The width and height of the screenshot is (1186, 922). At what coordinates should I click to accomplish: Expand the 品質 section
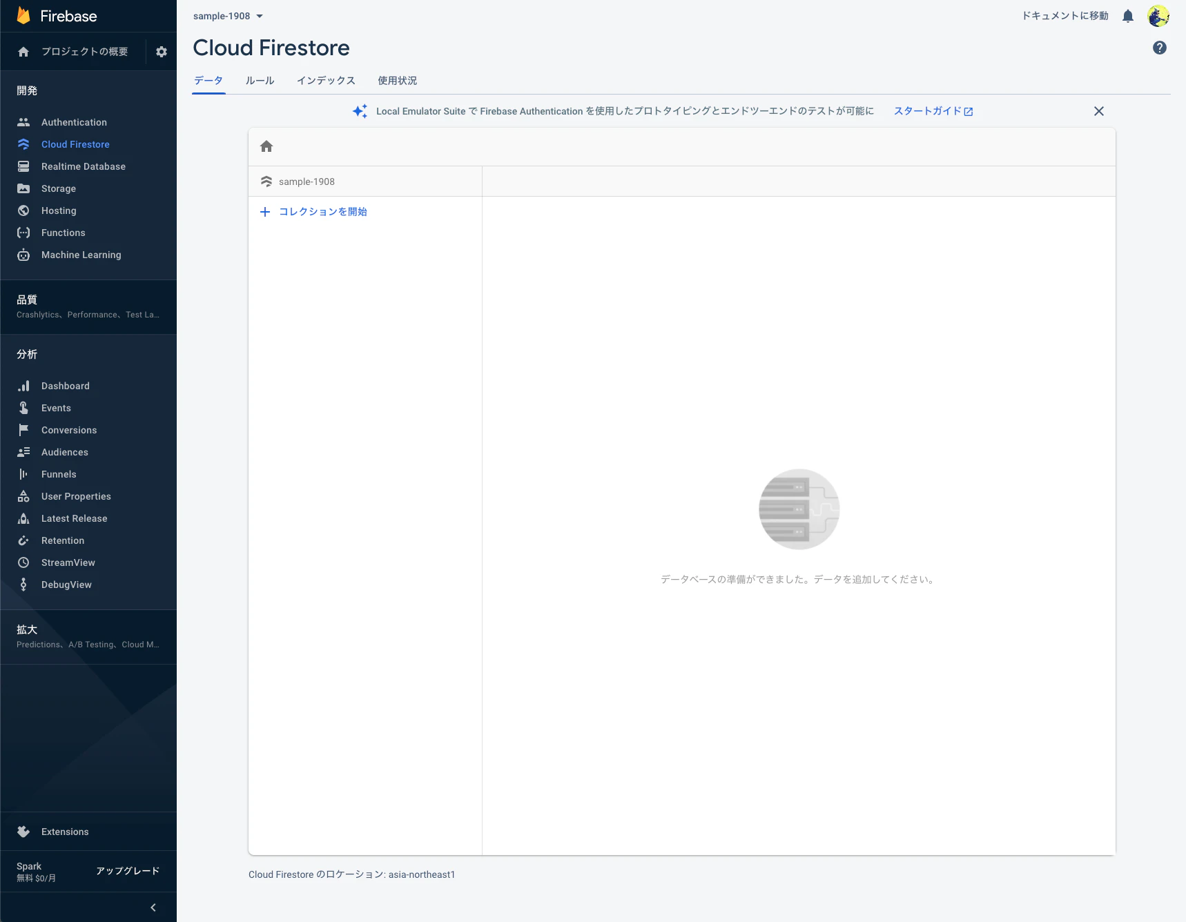(88, 306)
